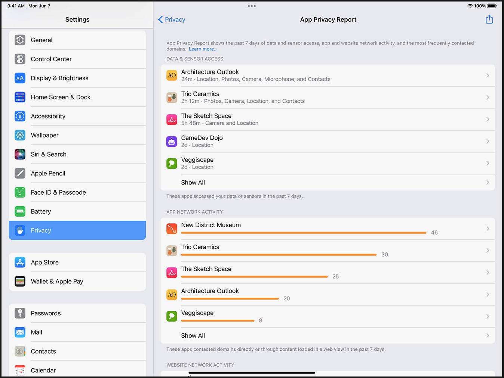
Task: Click the Contacts icon in sidebar
Action: coord(20,351)
